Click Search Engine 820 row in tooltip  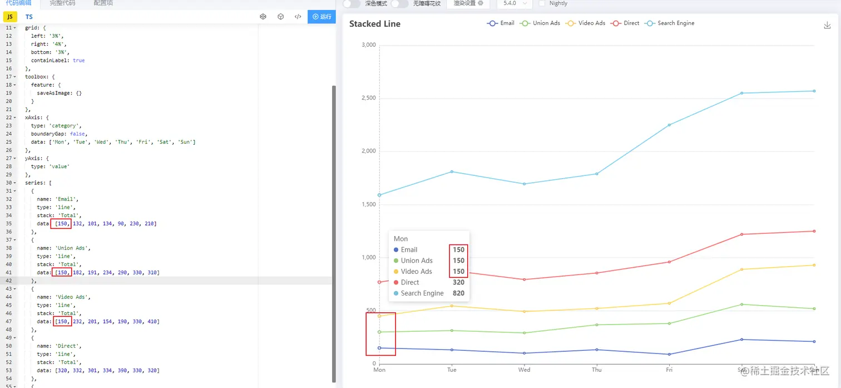click(x=429, y=293)
